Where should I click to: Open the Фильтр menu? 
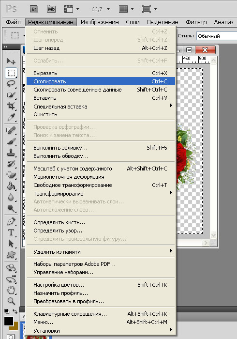pos(196,22)
